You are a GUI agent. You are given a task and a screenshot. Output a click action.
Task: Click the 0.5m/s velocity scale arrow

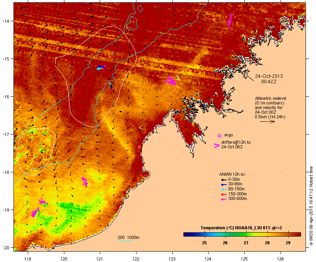click(x=267, y=121)
